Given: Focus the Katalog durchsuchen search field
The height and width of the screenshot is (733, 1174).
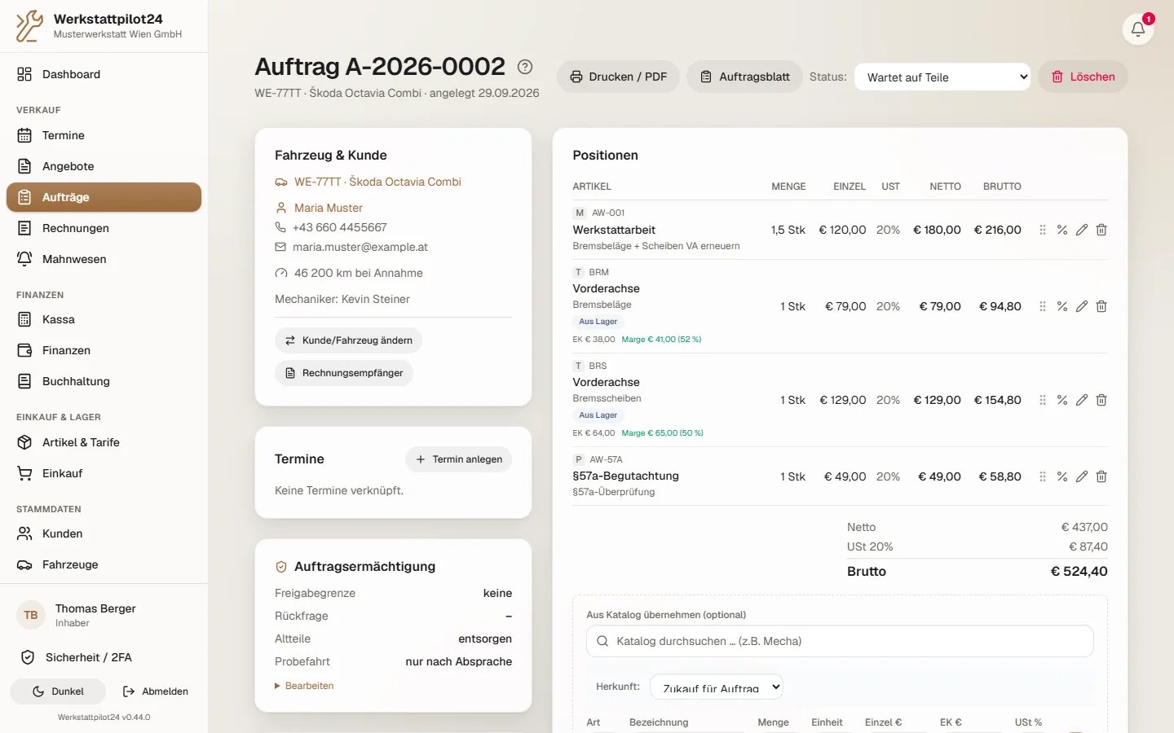Looking at the screenshot, I should (840, 641).
